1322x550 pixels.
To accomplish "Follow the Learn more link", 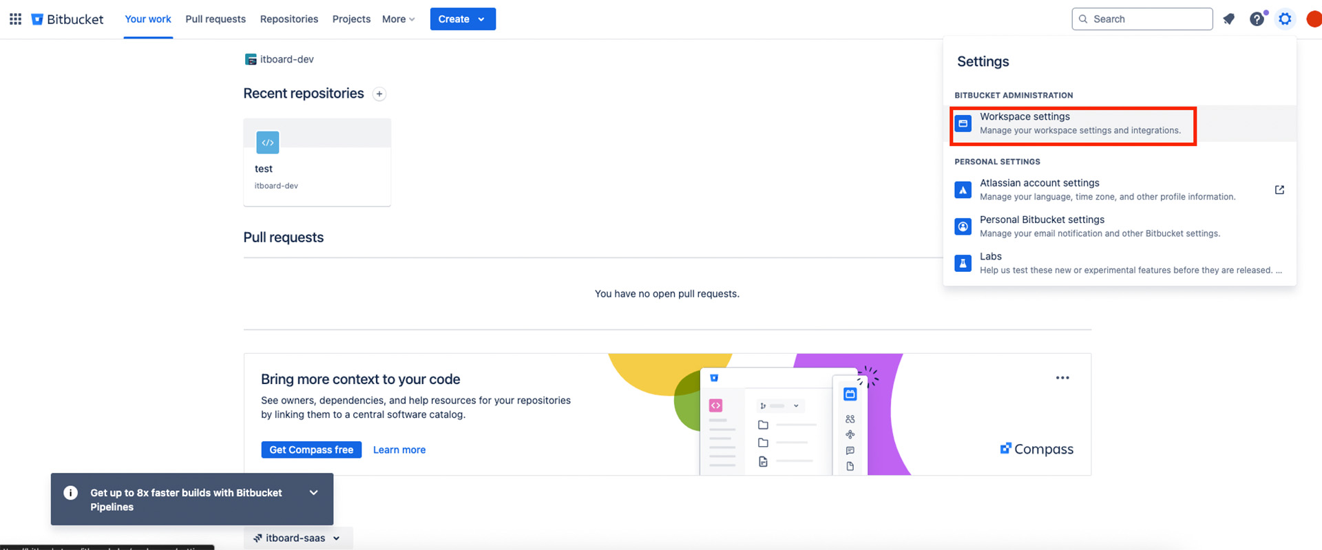I will [x=399, y=450].
